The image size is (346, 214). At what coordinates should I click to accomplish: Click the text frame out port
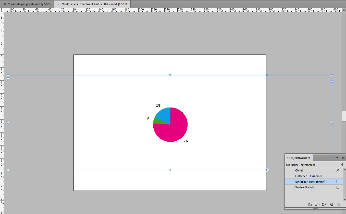tap(267, 170)
